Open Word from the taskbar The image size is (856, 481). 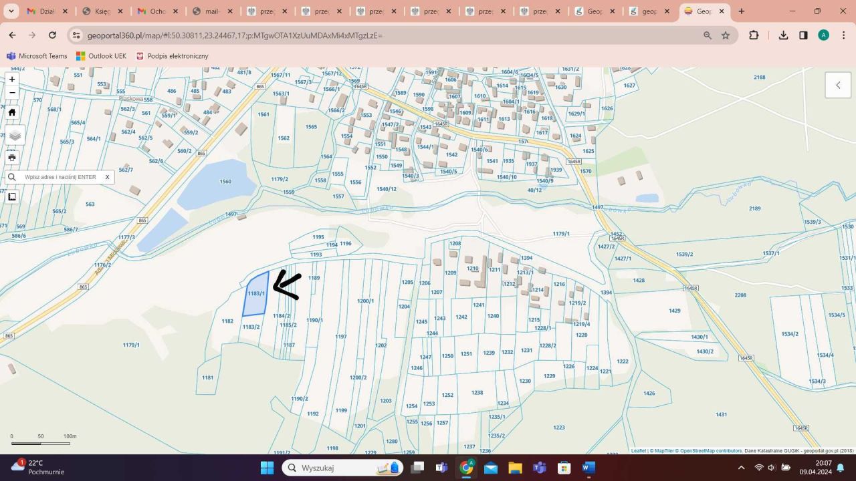(588, 468)
